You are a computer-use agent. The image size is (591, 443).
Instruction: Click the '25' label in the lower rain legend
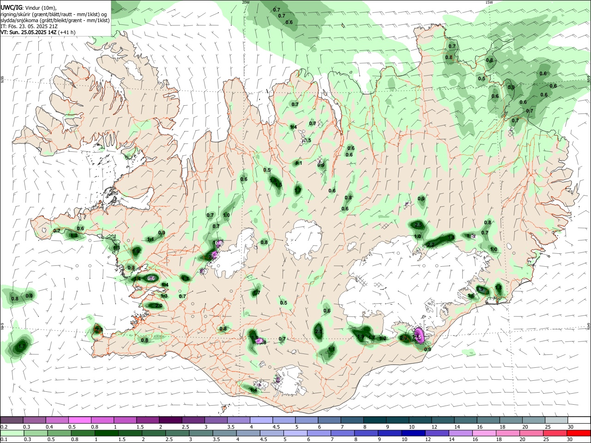[x=547, y=440]
